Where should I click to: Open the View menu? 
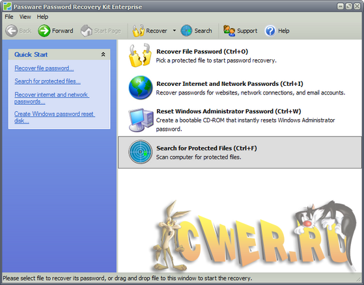(25, 17)
